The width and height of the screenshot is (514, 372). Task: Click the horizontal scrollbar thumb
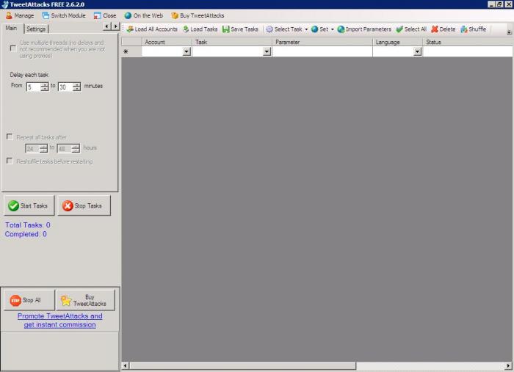(x=242, y=365)
